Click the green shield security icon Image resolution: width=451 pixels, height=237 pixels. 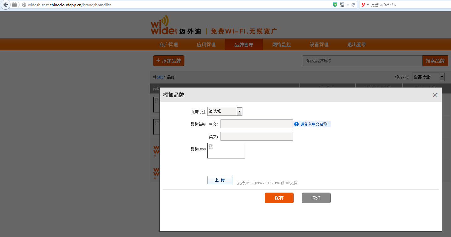(335, 5)
